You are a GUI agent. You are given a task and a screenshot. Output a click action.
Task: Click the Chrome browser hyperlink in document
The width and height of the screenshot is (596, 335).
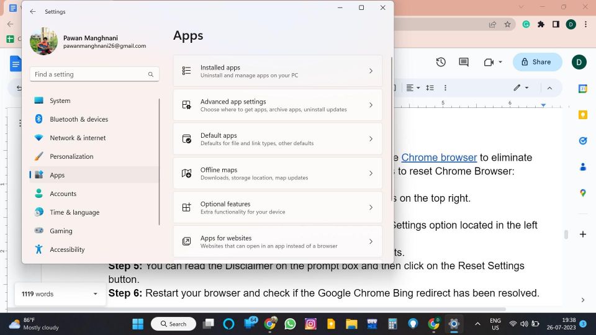click(439, 158)
